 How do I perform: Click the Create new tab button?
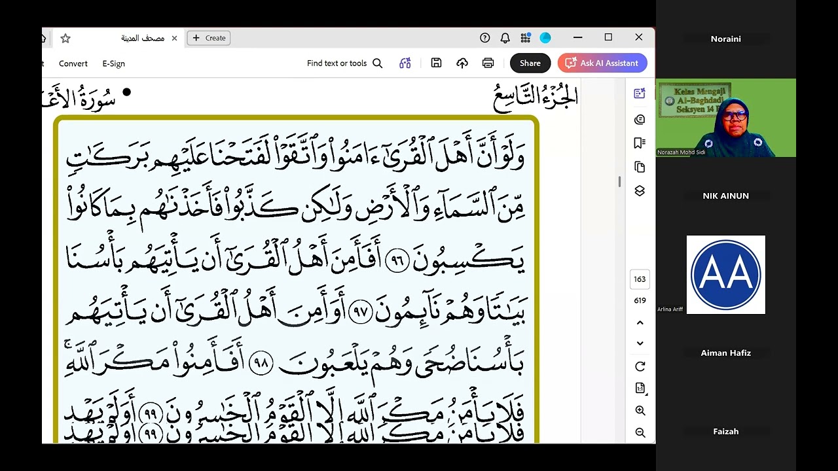tap(209, 38)
